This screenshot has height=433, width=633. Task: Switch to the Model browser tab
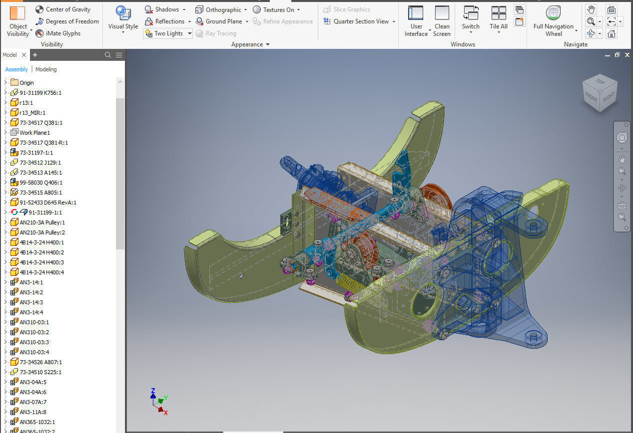(9, 55)
